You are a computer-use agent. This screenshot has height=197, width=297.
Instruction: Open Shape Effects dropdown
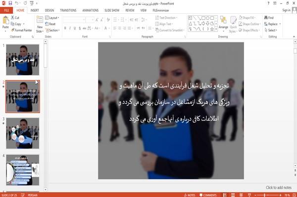tap(249, 30)
